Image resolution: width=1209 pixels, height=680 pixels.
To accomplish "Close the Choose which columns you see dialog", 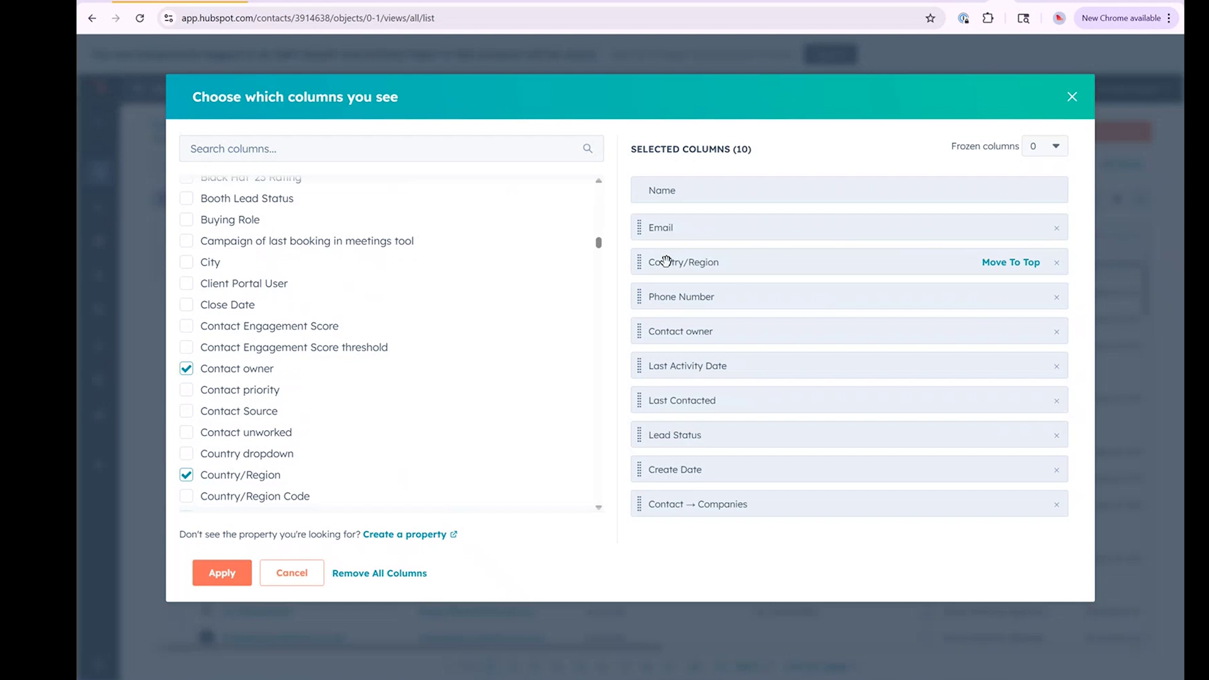I will 1072,96.
